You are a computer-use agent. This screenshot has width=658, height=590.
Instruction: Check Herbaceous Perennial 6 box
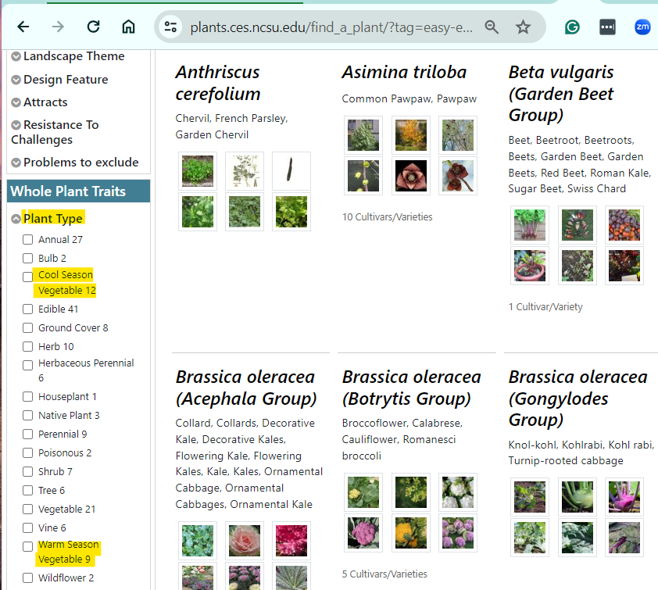(27, 365)
